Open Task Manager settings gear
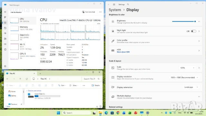Viewport: 206px width, 116px height. 5,66
